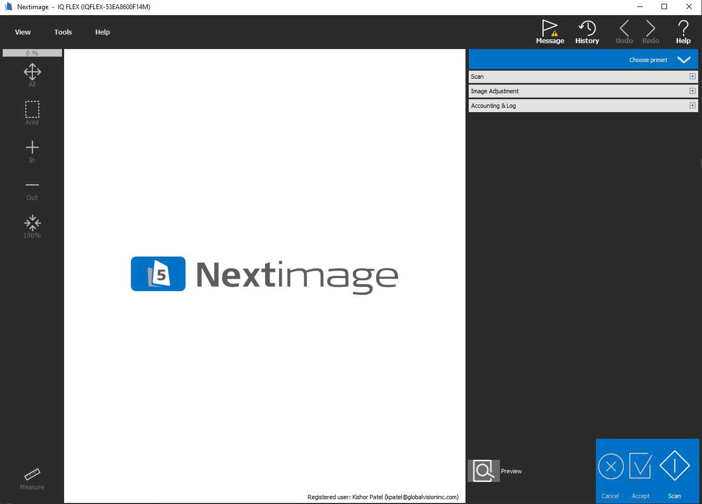Click the Help question mark icon
Screen dimensions: 702x504
pyautogui.click(x=683, y=28)
